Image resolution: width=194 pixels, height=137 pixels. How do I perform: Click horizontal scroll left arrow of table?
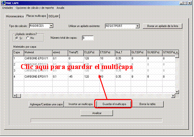click(x=15, y=96)
